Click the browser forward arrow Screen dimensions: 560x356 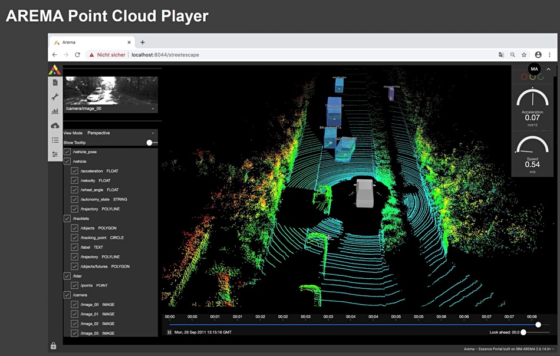(x=66, y=55)
